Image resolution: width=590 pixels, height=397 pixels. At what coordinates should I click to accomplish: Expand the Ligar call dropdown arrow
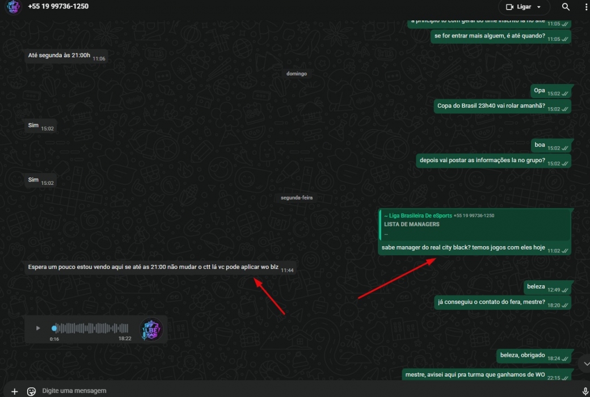(539, 7)
